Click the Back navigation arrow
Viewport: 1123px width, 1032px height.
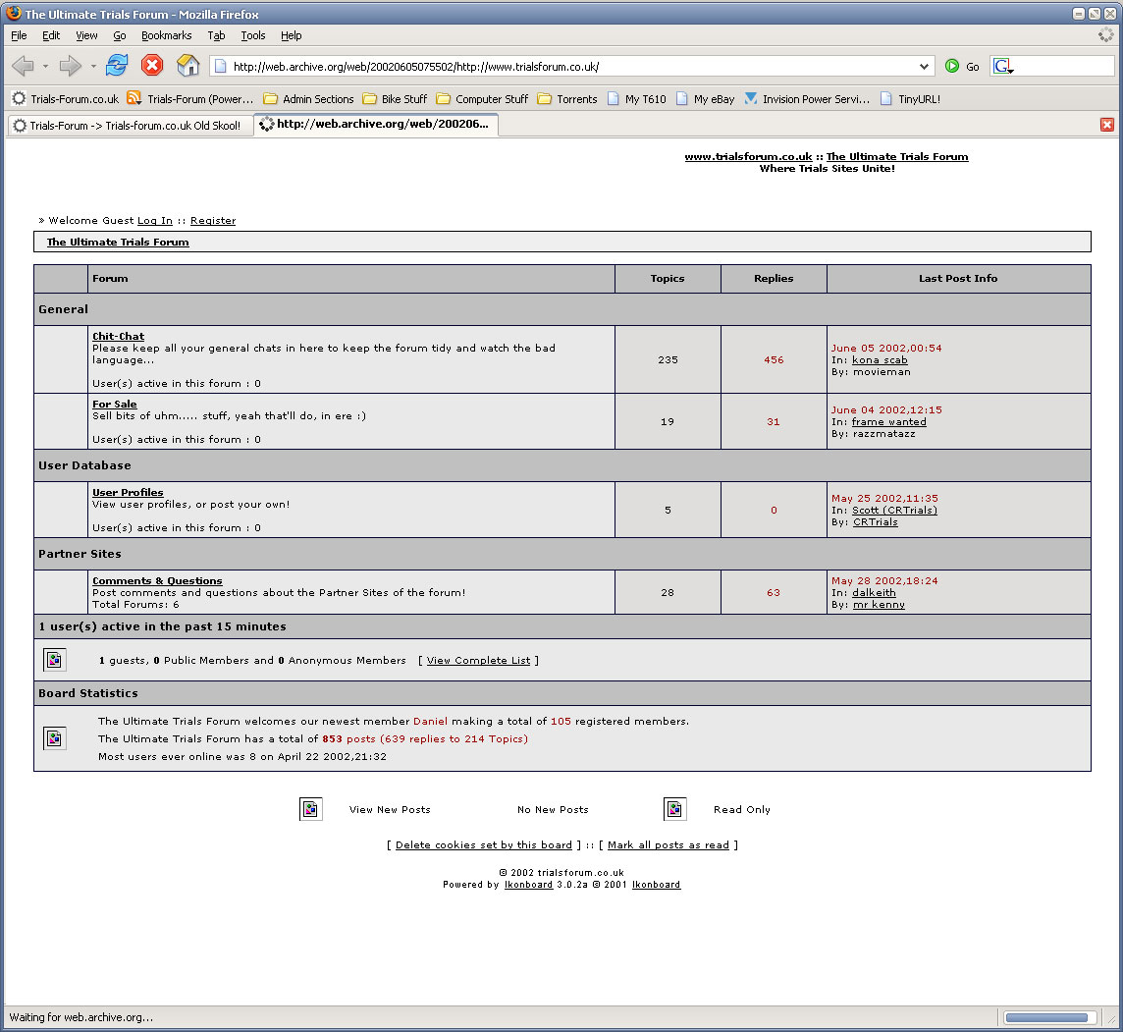click(x=23, y=66)
